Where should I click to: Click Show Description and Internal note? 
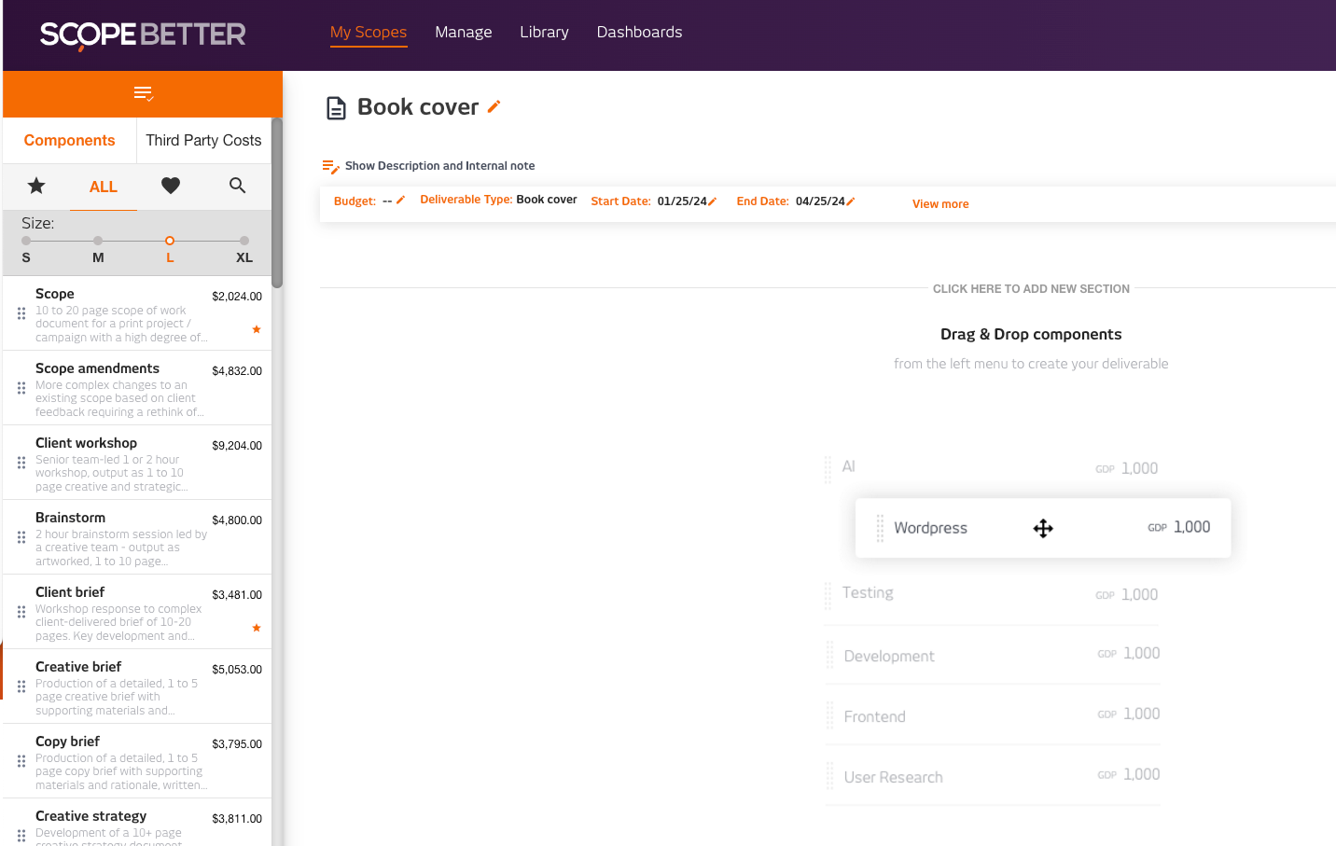(x=439, y=166)
